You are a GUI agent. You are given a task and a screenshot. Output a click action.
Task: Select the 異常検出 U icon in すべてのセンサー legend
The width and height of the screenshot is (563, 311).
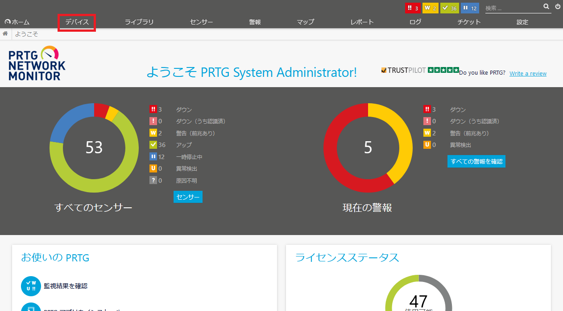pyautogui.click(x=153, y=168)
